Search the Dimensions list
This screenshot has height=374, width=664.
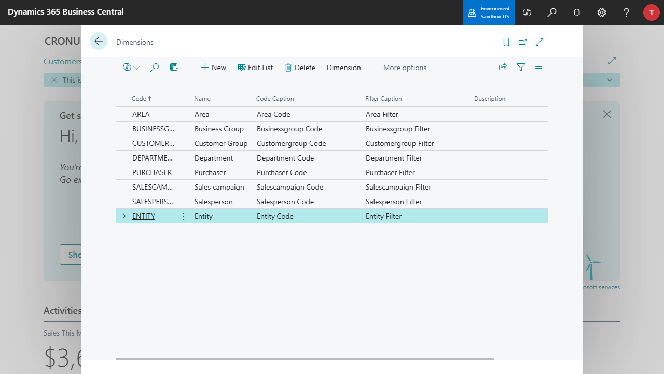(x=154, y=68)
